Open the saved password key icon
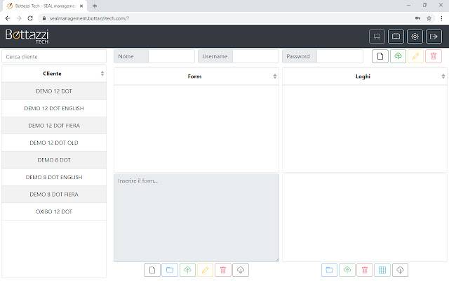This screenshot has height=281, width=449. [417, 18]
